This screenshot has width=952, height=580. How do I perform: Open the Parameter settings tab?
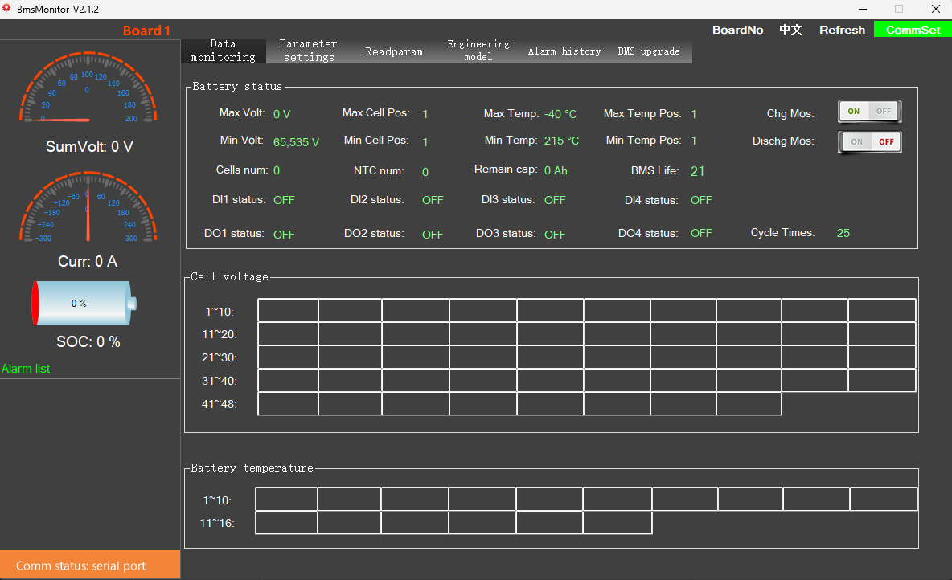click(x=308, y=51)
